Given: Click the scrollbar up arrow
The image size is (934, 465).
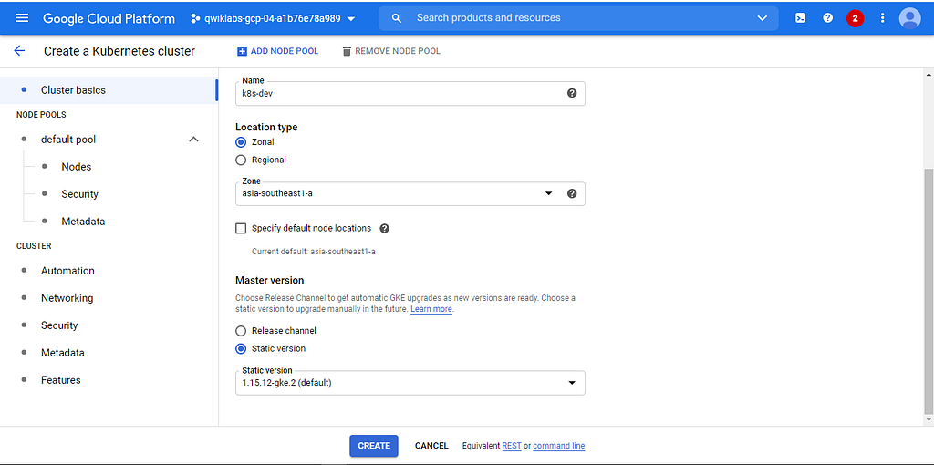Looking at the screenshot, I should (x=929, y=75).
